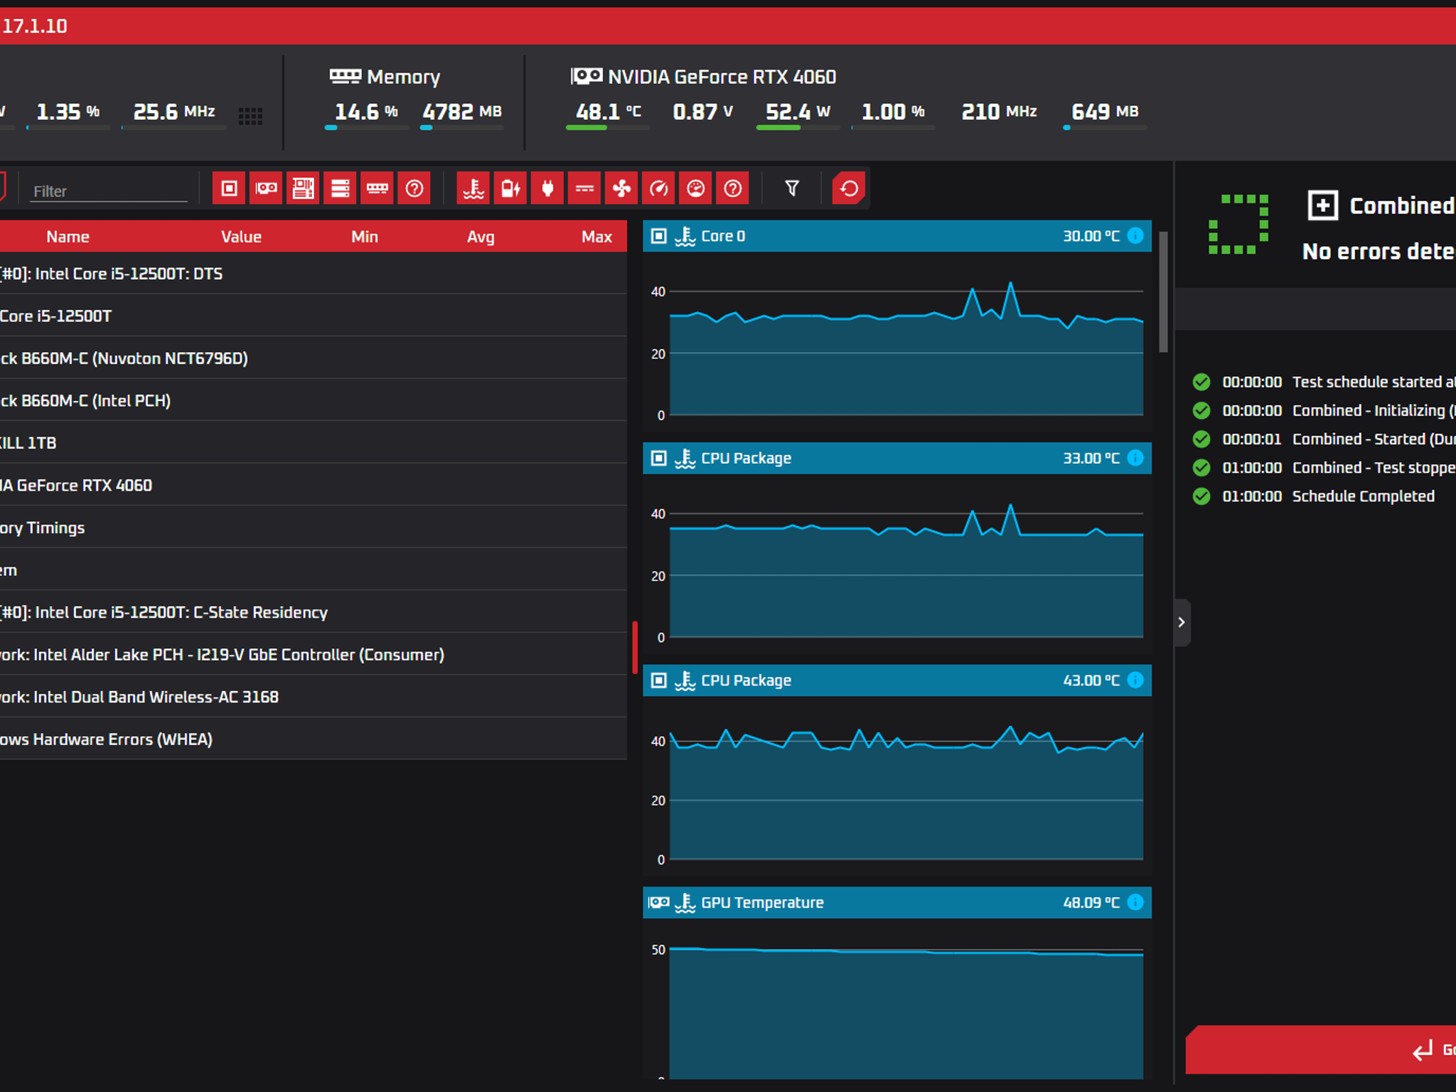Image resolution: width=1456 pixels, height=1092 pixels.
Task: Toggle the motherboard sensor filter icon
Action: [303, 188]
